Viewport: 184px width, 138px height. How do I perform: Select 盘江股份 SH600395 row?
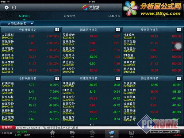point(30,105)
